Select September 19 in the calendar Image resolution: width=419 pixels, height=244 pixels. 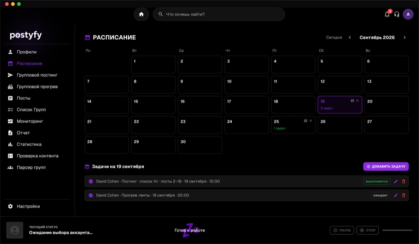[340, 105]
